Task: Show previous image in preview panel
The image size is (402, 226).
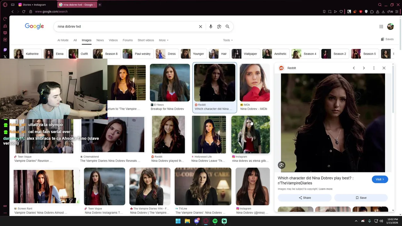Action: 354,68
